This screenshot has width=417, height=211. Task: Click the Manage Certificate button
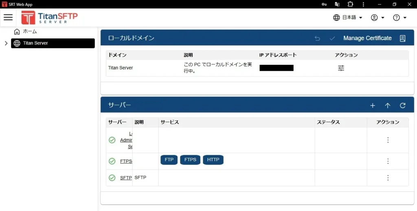click(x=367, y=38)
